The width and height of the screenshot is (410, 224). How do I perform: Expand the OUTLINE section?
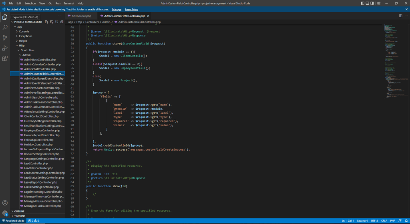19,211
